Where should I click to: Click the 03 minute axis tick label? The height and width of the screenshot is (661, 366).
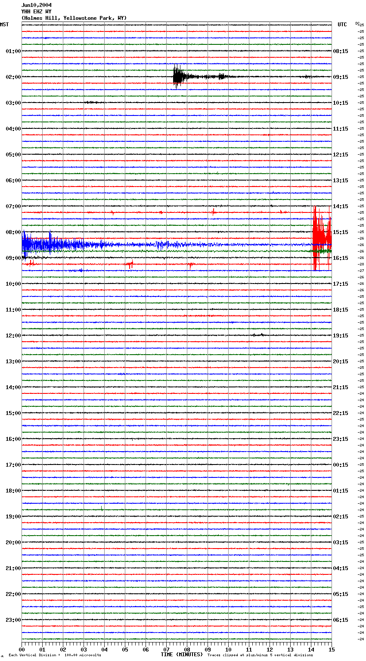click(84, 649)
